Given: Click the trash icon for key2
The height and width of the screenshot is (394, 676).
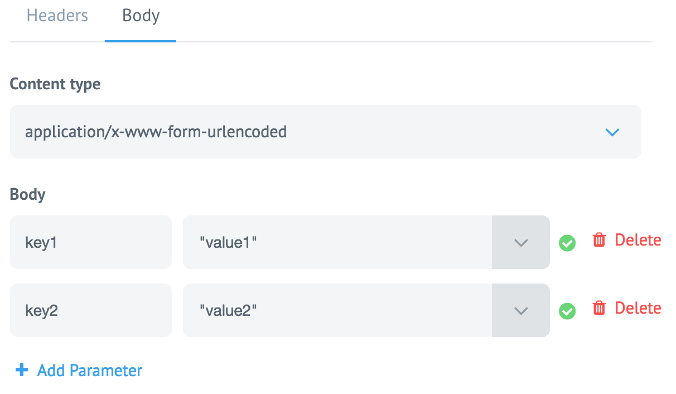Looking at the screenshot, I should click(599, 308).
